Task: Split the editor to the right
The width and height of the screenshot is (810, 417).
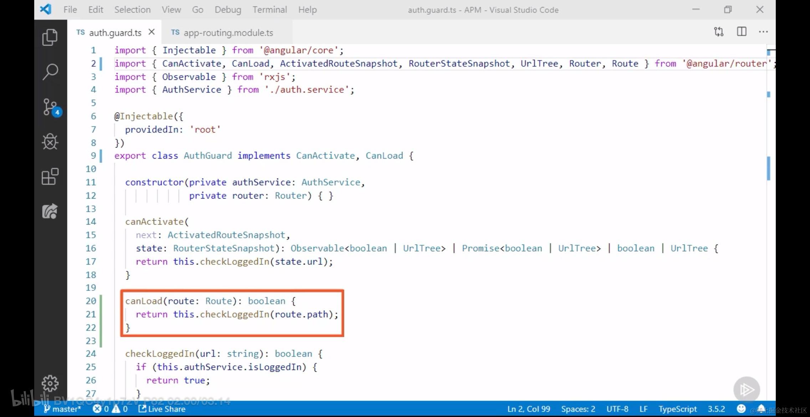Action: pos(742,32)
